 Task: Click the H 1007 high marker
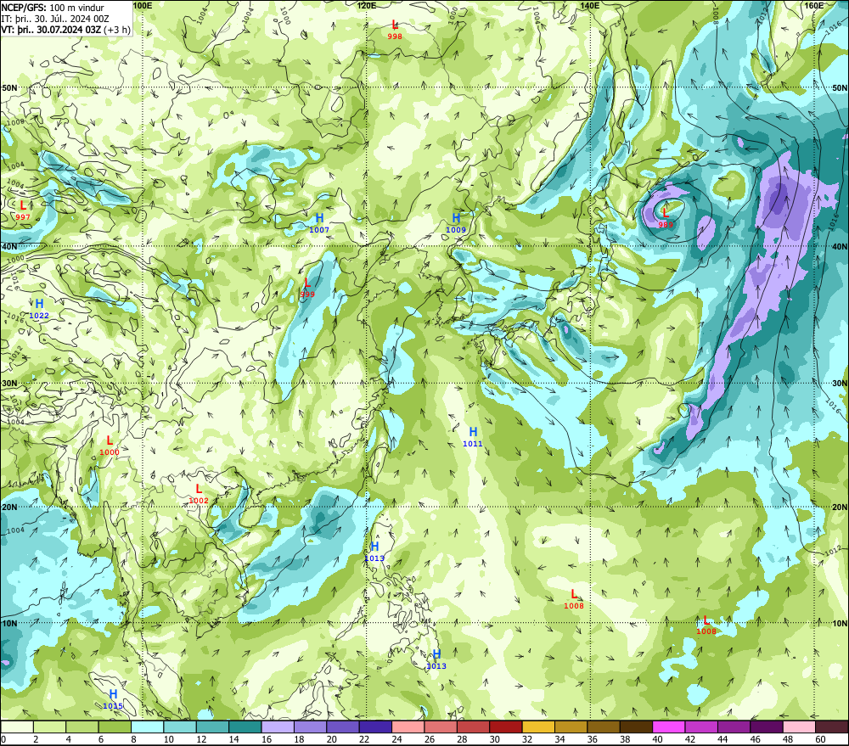(x=319, y=222)
